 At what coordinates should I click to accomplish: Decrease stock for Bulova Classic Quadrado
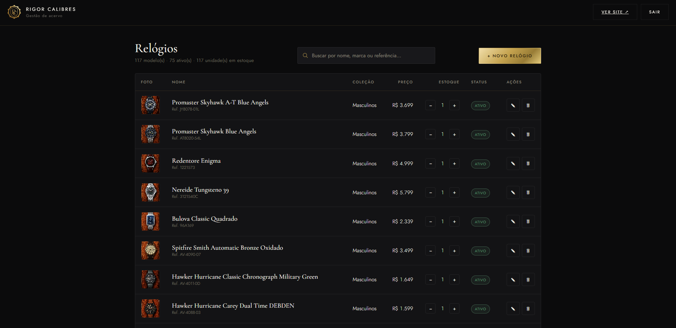[430, 221]
